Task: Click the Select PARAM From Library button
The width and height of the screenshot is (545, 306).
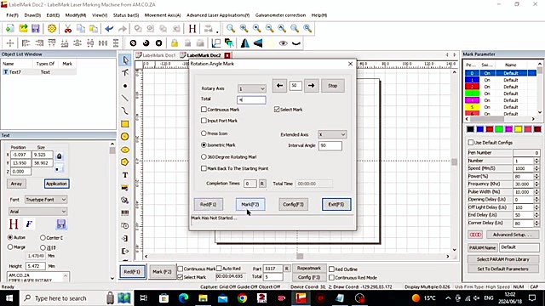Action: 503,259
